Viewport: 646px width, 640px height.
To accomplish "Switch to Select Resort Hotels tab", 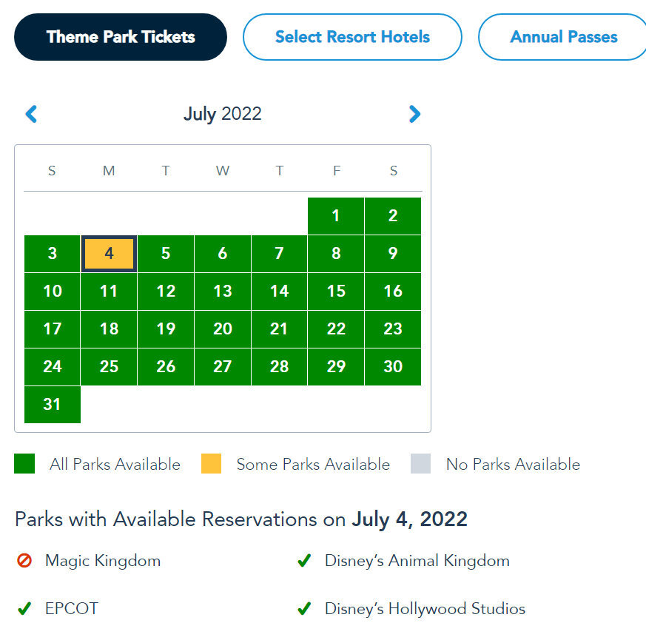I will click(352, 37).
